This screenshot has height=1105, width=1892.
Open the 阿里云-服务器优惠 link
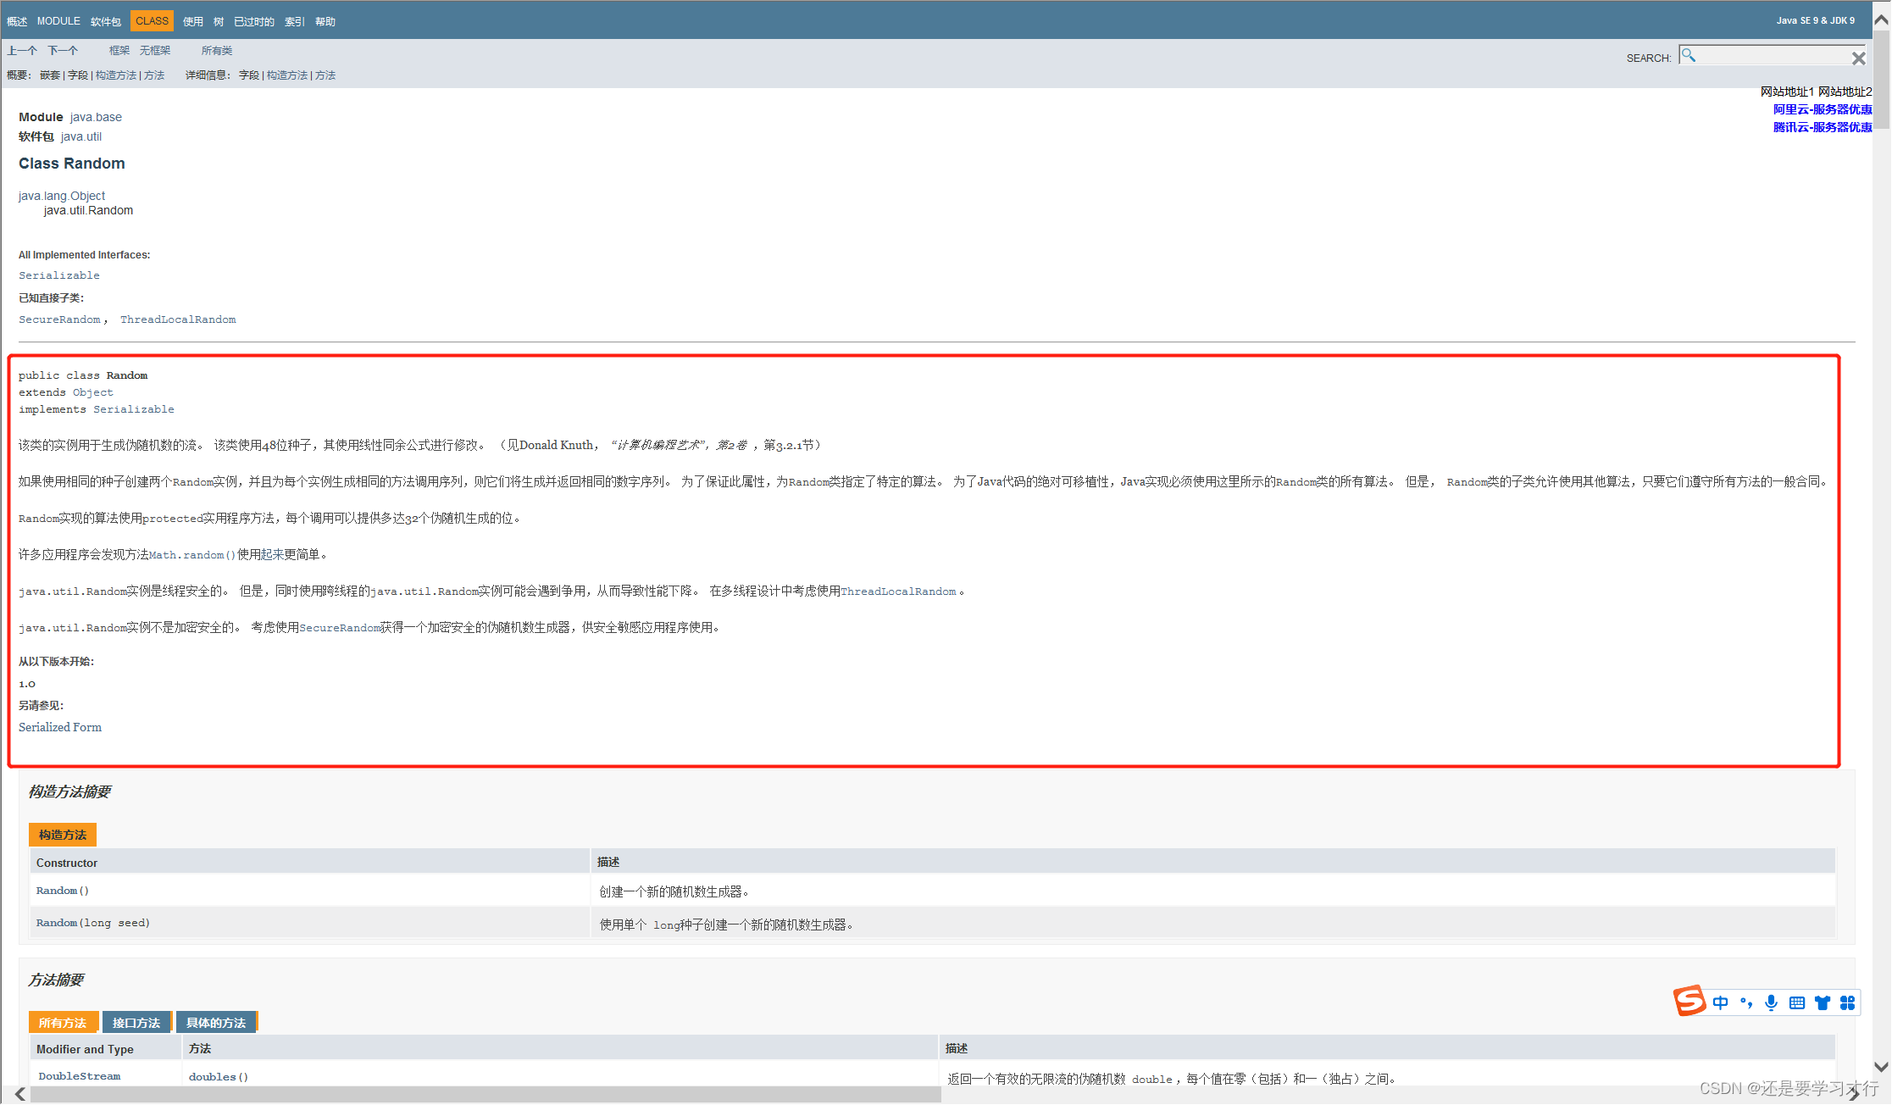coord(1823,109)
